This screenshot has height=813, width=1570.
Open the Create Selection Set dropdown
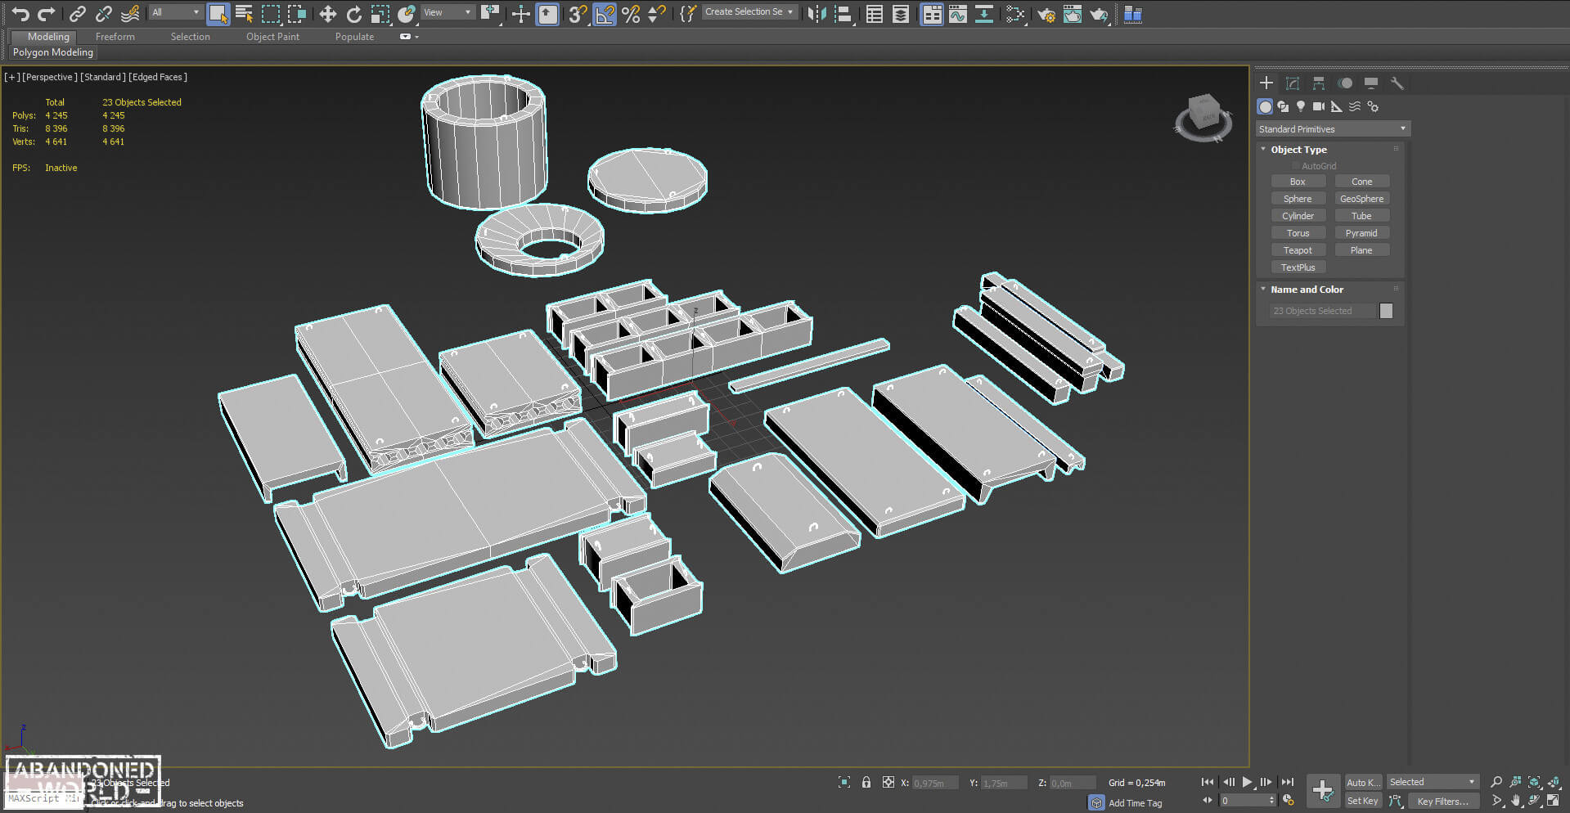[749, 12]
